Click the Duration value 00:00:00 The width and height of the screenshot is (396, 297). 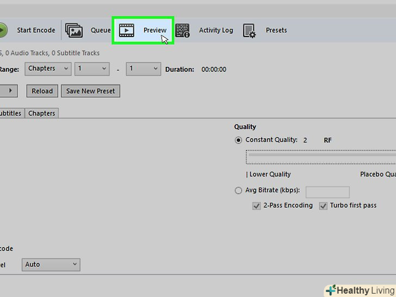(214, 69)
